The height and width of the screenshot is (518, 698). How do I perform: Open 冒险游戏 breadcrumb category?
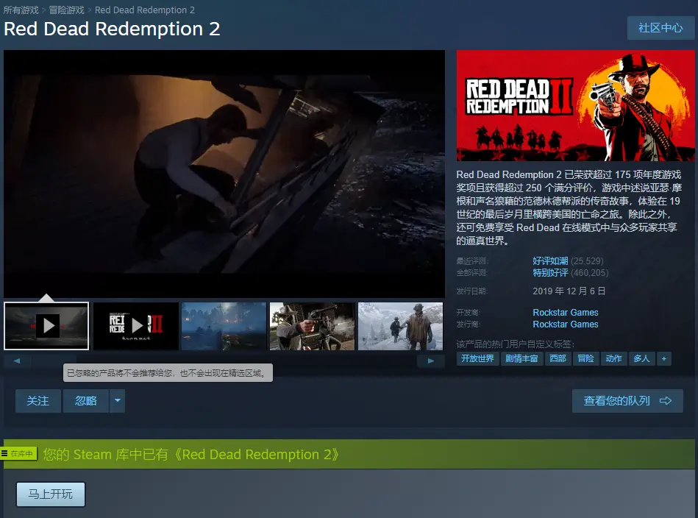[x=66, y=10]
